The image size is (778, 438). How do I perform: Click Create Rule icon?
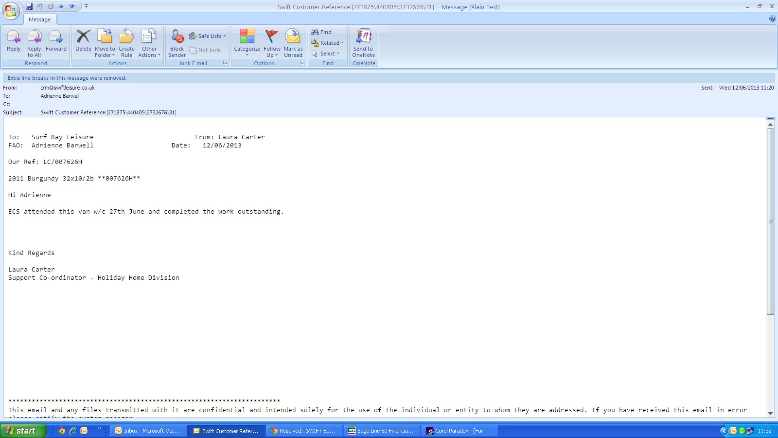point(126,42)
